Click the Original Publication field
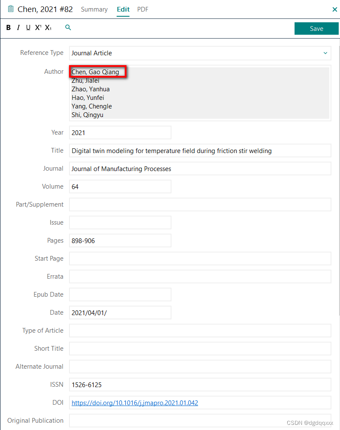This screenshot has height=430, width=340. 200,421
